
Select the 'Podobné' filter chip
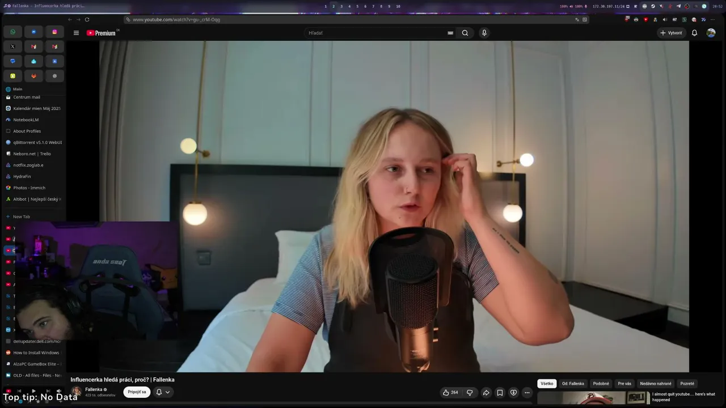(601, 384)
